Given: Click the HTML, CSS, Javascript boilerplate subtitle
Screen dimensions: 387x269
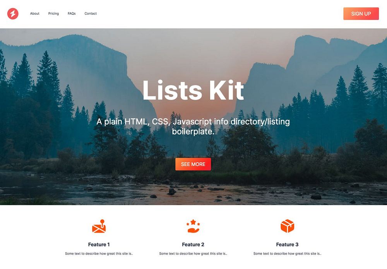Looking at the screenshot, I should pyautogui.click(x=193, y=126).
